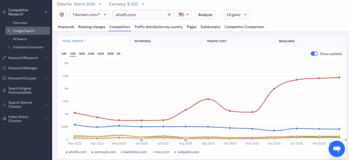Select the BACKLINKS chart tab
This screenshot has width=349, height=160.
click(x=310, y=41)
